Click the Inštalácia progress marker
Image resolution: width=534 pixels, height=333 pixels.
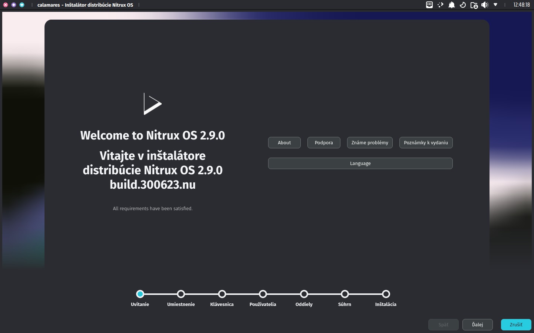pyautogui.click(x=386, y=294)
